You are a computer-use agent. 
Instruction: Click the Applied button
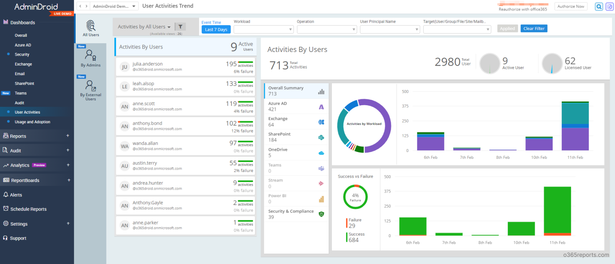coord(507,28)
